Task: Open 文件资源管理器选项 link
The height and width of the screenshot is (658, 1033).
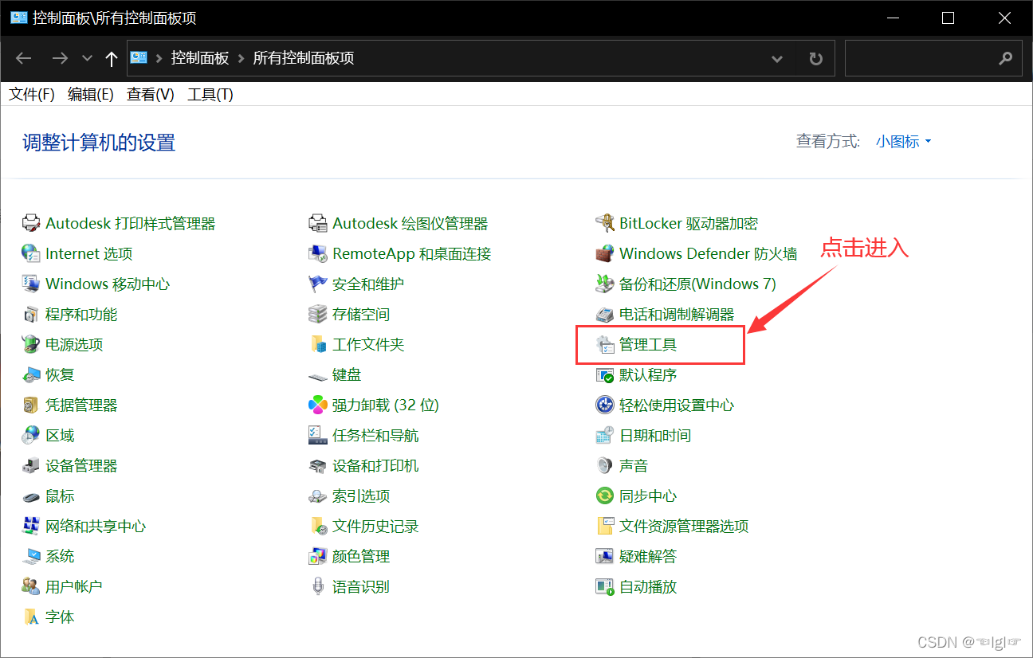Action: [x=684, y=526]
